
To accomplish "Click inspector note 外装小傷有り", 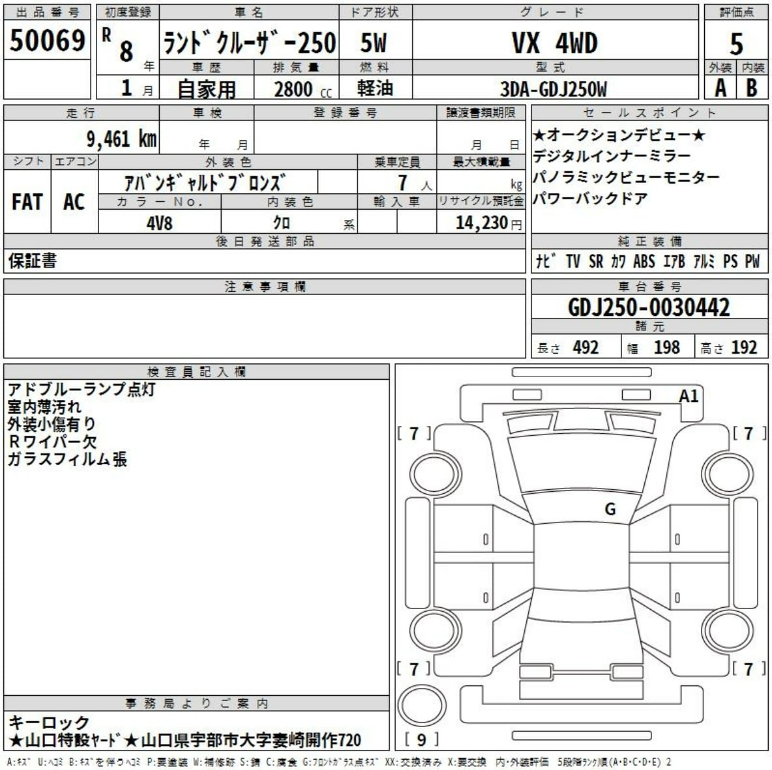I will pos(52,423).
